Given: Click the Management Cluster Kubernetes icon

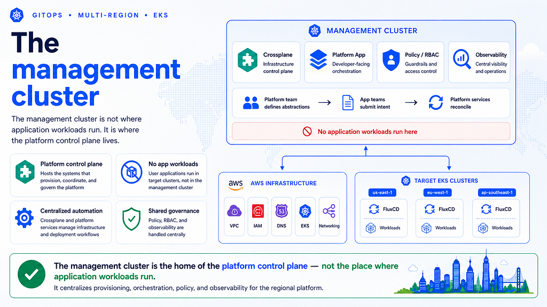Looking at the screenshot, I should (x=315, y=30).
